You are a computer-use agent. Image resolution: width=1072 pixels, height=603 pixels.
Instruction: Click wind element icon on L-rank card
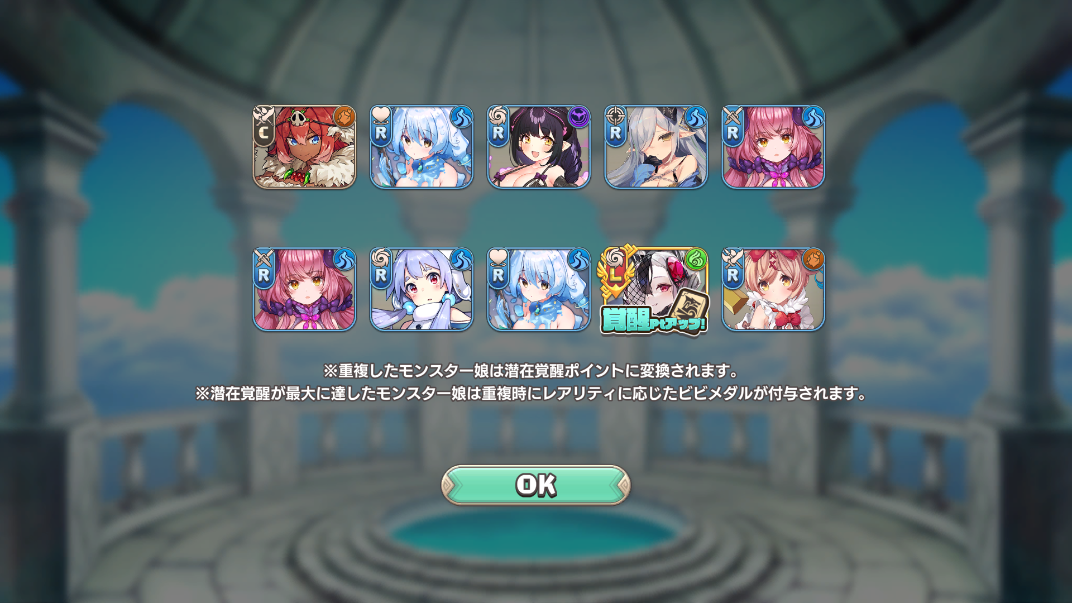[x=696, y=260]
